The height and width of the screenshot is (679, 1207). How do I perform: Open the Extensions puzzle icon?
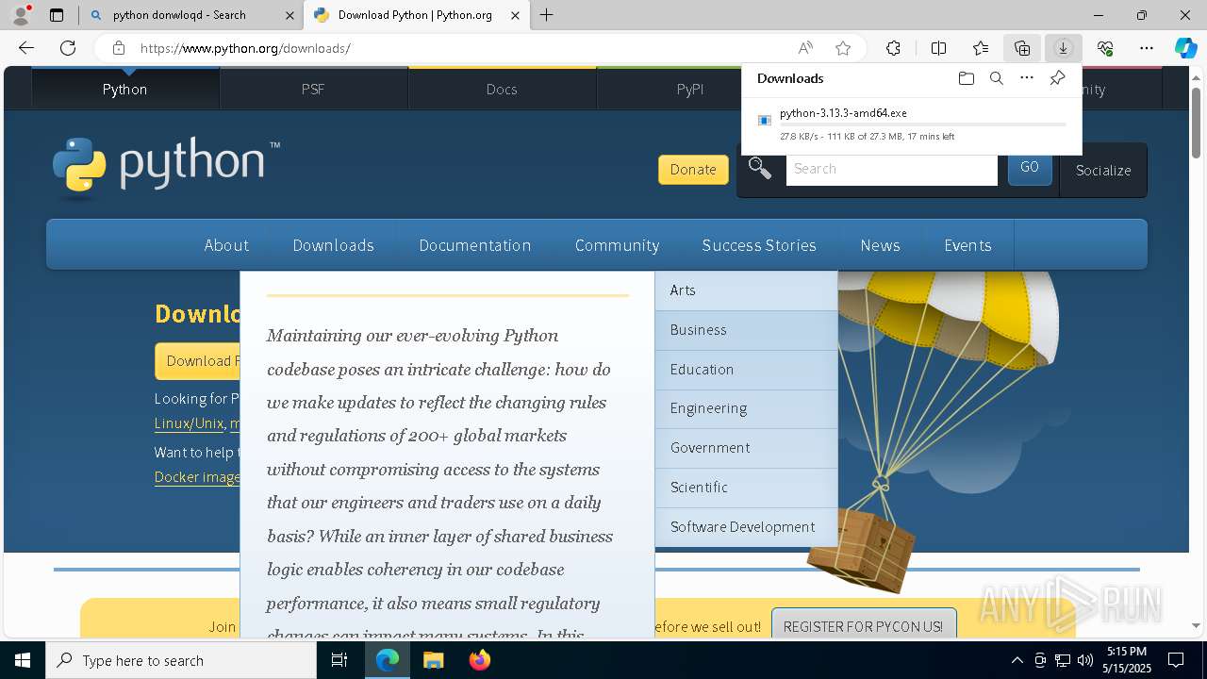(x=893, y=48)
